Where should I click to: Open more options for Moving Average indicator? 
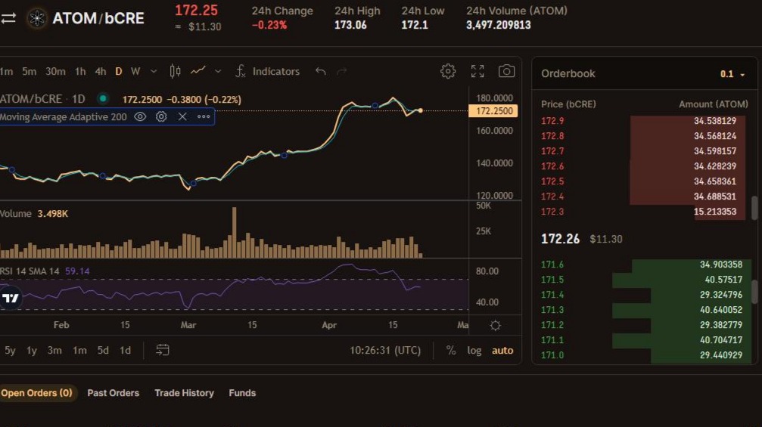(x=204, y=116)
